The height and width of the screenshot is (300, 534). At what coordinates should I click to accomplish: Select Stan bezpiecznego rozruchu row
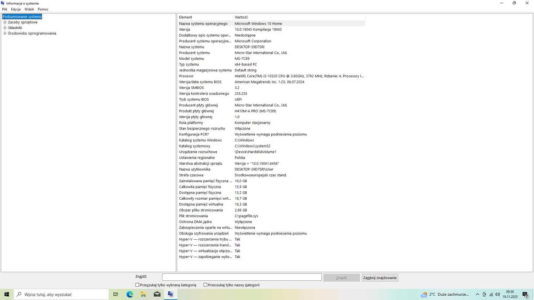[x=271, y=128]
